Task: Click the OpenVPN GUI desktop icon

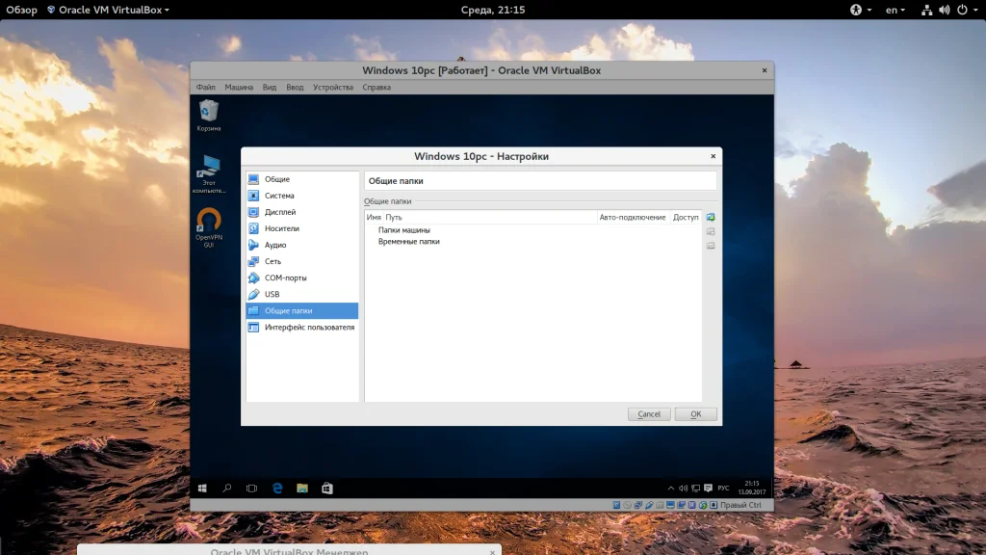Action: [208, 226]
